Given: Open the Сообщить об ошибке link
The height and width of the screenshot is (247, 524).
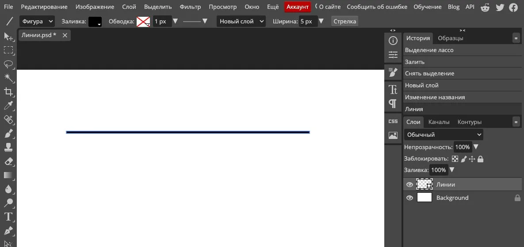Looking at the screenshot, I should [377, 7].
